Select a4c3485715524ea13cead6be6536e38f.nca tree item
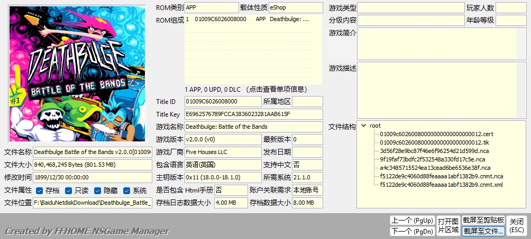The width and height of the screenshot is (531, 239). [435, 168]
